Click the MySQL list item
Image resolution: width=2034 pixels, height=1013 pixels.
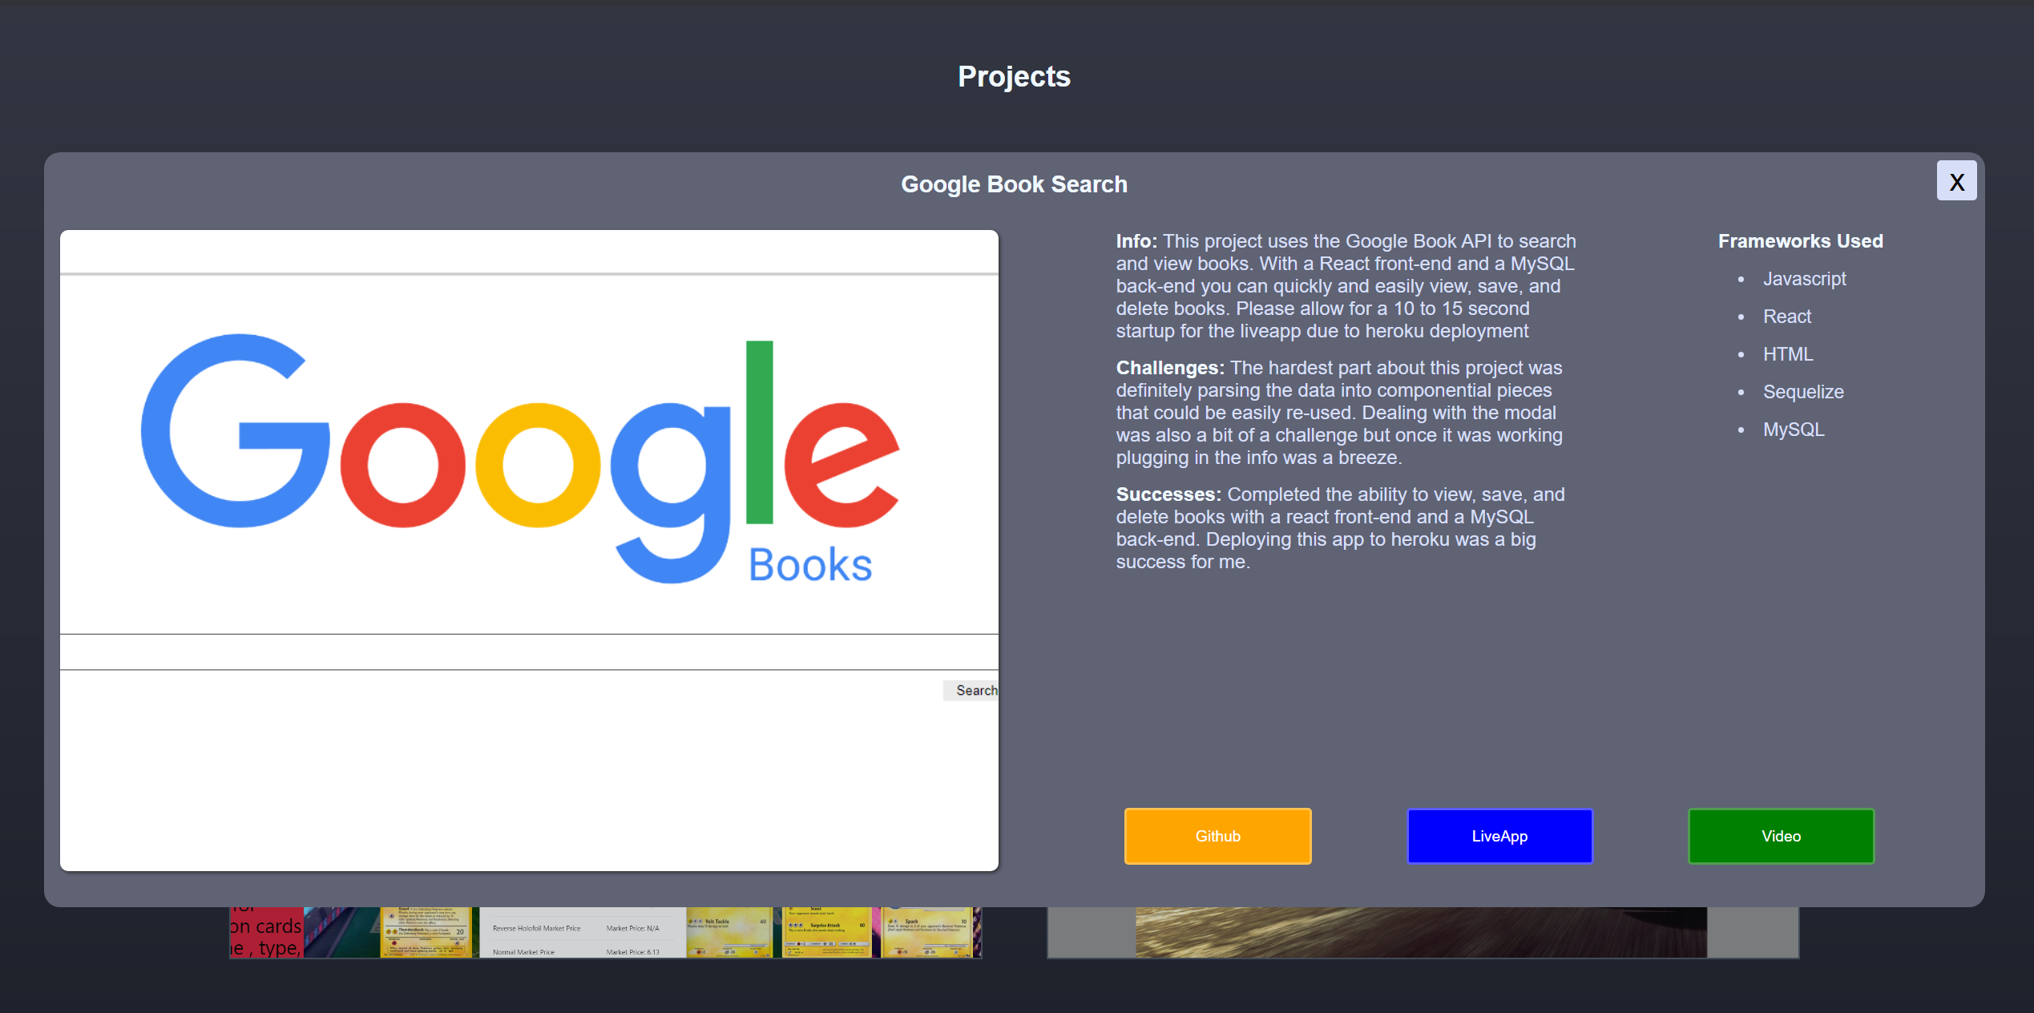click(1793, 430)
